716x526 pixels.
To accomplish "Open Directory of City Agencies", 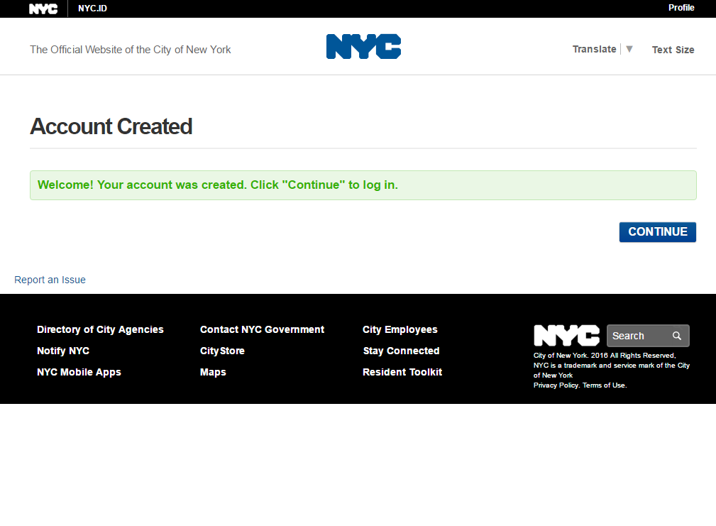I will (100, 329).
